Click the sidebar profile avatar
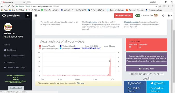Screen dimensions: 175x93 click(8, 27)
